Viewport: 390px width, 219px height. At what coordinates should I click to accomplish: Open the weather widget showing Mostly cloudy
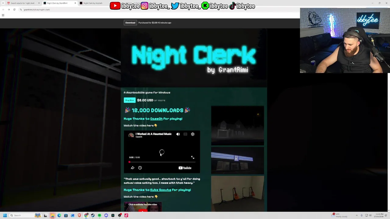[339, 215]
